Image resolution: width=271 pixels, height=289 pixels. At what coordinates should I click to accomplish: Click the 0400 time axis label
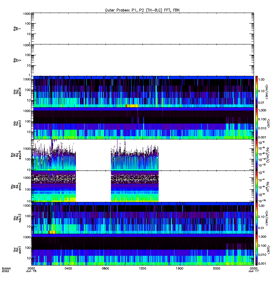(x=68, y=268)
